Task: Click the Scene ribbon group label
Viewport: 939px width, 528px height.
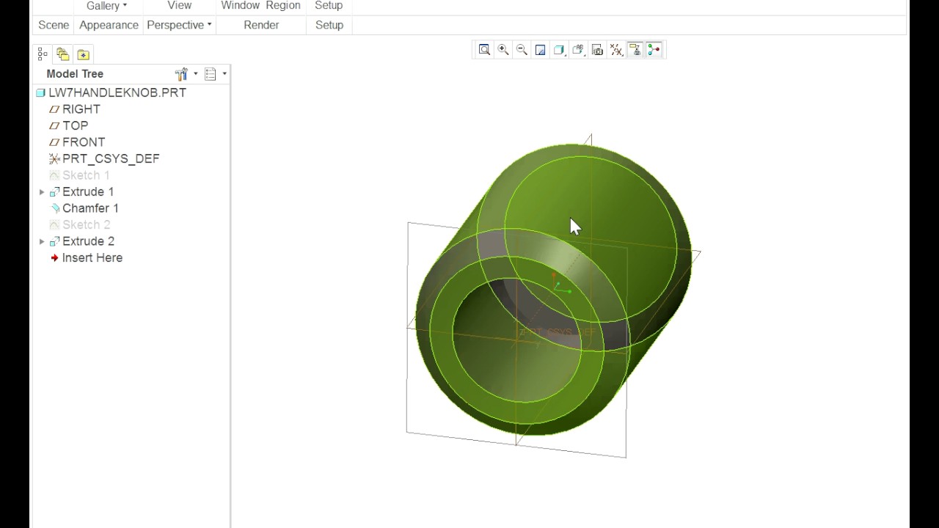Action: (54, 25)
